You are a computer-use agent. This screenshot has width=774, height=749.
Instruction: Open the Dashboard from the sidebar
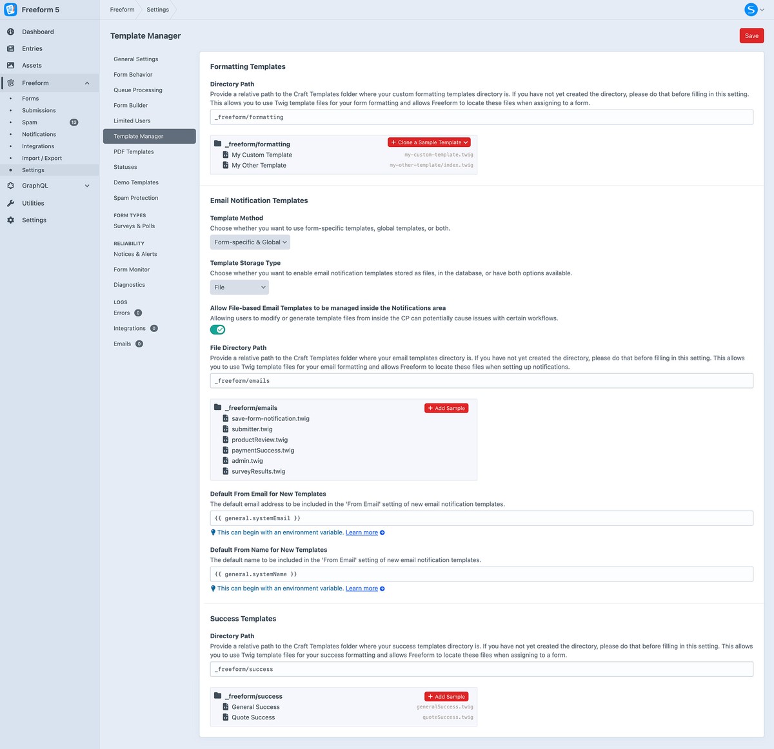coord(10,31)
